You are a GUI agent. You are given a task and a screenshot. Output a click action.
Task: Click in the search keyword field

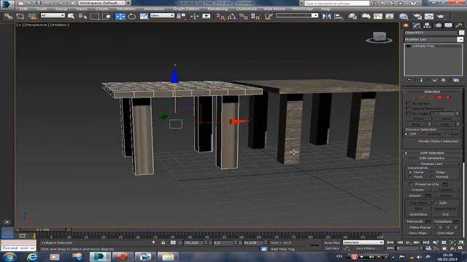pos(336,3)
